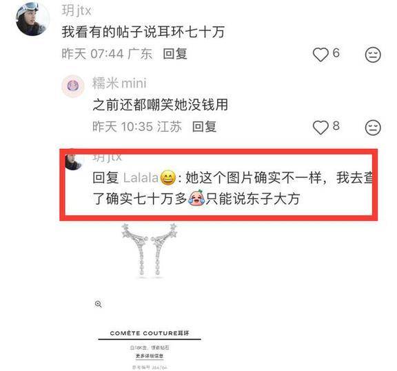Click the magnifier zoom icon below earrings

(99, 304)
